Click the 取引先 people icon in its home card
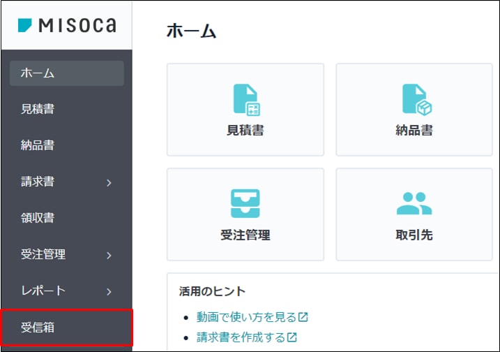Viewport: 500px width, 352px height. 414,203
